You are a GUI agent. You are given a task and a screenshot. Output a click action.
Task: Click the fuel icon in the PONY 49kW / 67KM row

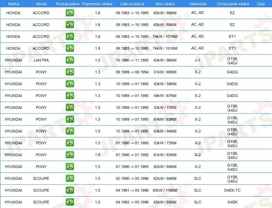[70, 95]
